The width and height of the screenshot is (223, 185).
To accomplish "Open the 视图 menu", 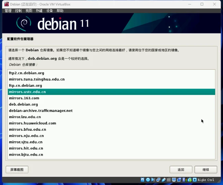I will click(29, 11).
